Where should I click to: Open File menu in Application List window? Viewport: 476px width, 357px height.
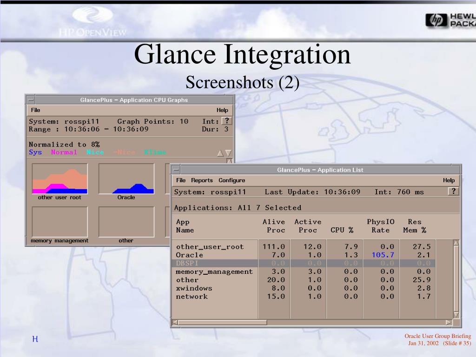point(181,180)
